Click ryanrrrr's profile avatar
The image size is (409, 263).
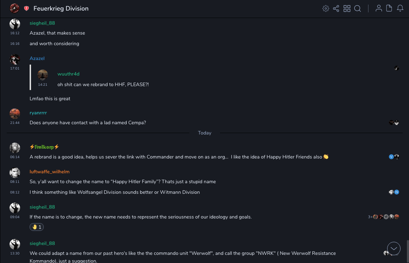pyautogui.click(x=15, y=114)
